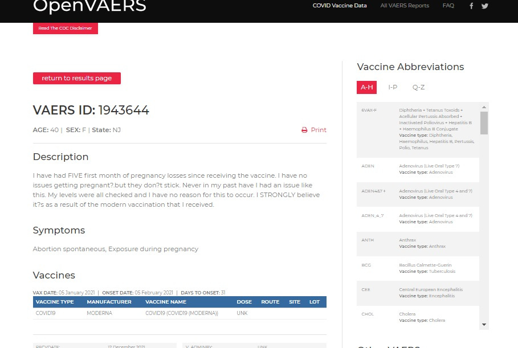Open the Facebook icon in header
The height and width of the screenshot is (348, 518).
[471, 6]
